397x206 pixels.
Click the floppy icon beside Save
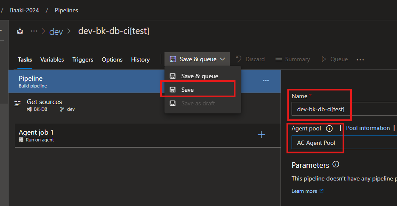[x=173, y=90]
